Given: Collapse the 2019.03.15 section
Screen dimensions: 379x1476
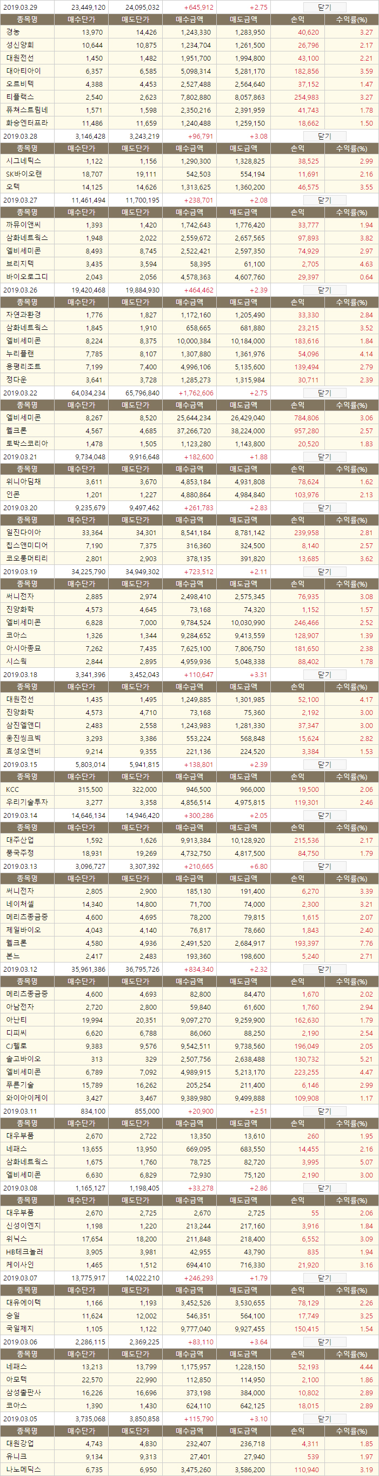Looking at the screenshot, I should (324, 765).
